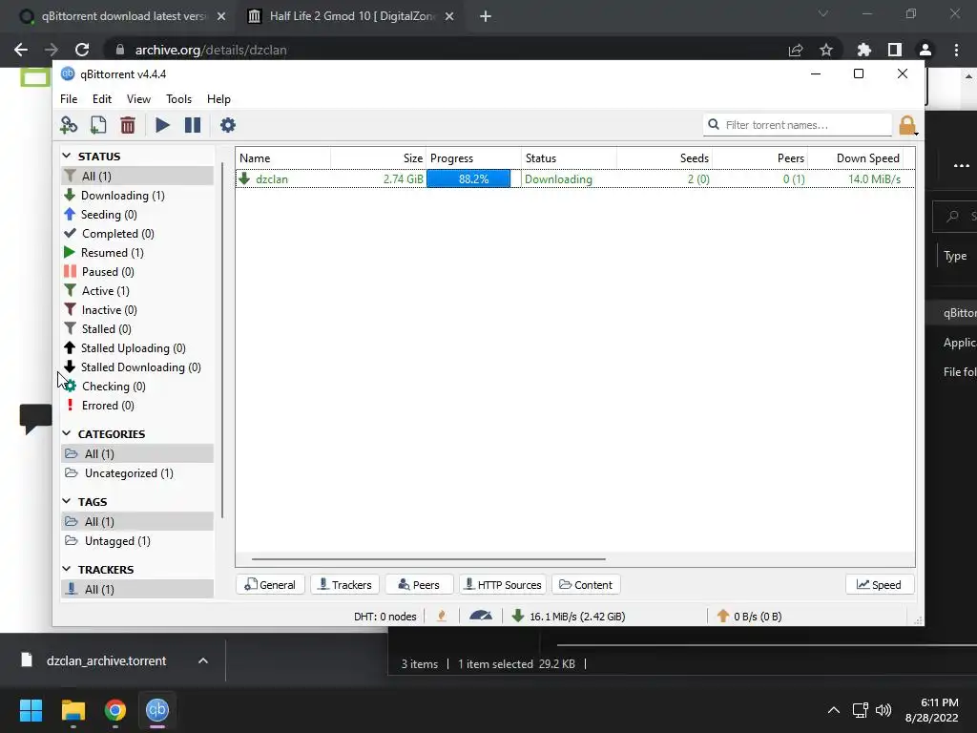Switch to the Trackers tab
The height and width of the screenshot is (733, 977).
[345, 585]
